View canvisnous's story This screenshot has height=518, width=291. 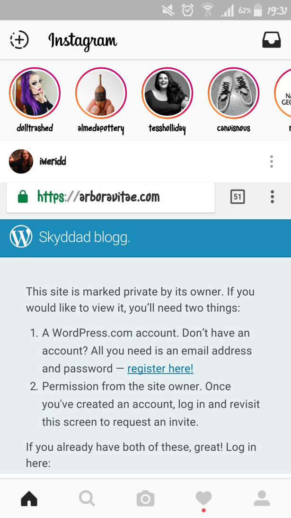(x=234, y=93)
